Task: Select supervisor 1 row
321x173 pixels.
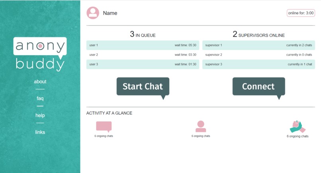Action: click(258, 45)
